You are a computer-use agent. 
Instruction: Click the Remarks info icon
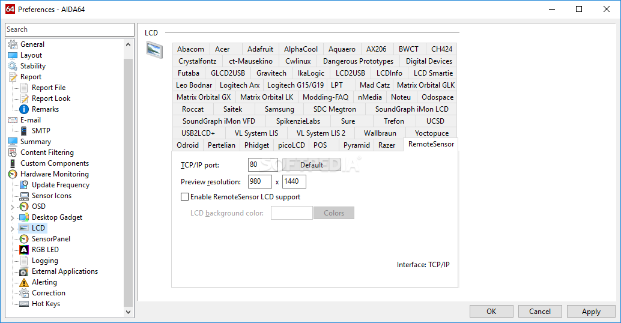tap(24, 109)
